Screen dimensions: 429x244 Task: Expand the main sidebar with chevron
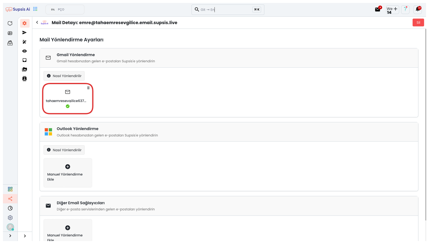[10, 236]
